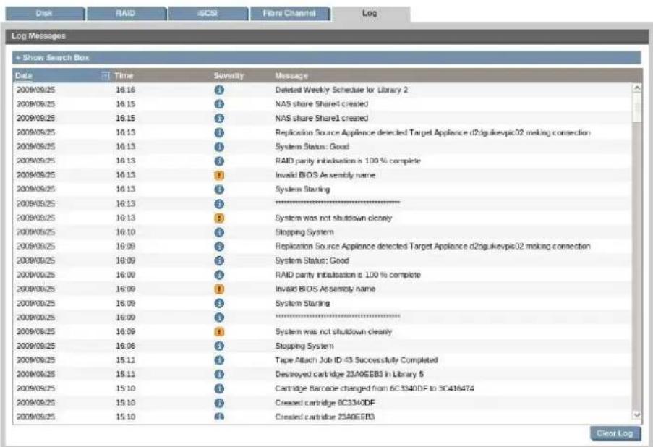Click info icon for 16:06 Stopping System
Image resolution: width=653 pixels, height=447 pixels.
point(219,346)
